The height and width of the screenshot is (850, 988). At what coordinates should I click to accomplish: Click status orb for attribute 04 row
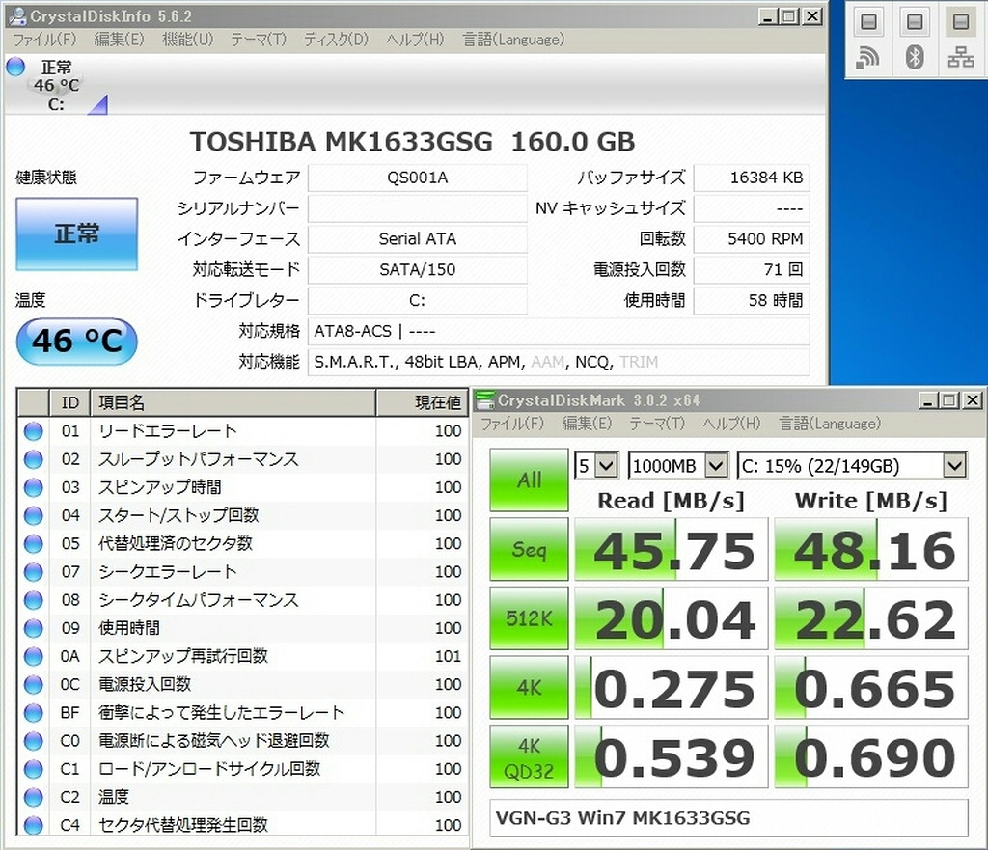(x=34, y=515)
